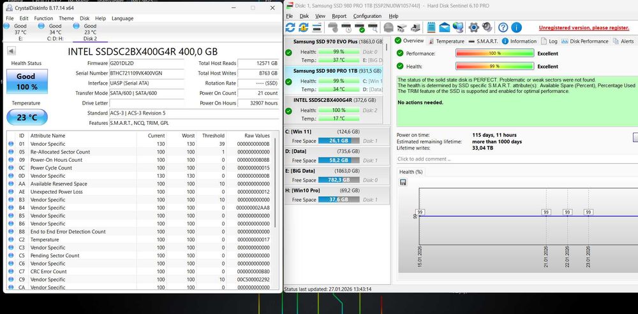Screen dimensions: 638x314
Task: Switch to the Temperature tab
Action: (x=446, y=41)
